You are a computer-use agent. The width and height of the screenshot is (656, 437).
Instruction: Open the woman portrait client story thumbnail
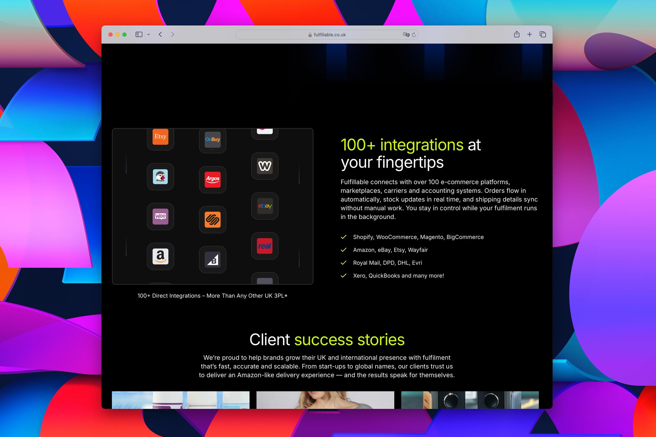pos(325,400)
